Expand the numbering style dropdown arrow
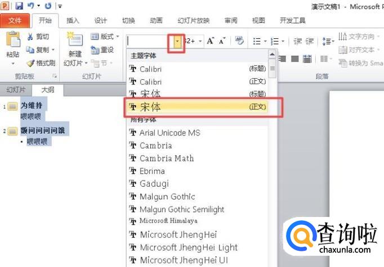This screenshot has width=384, height=267. point(283,41)
